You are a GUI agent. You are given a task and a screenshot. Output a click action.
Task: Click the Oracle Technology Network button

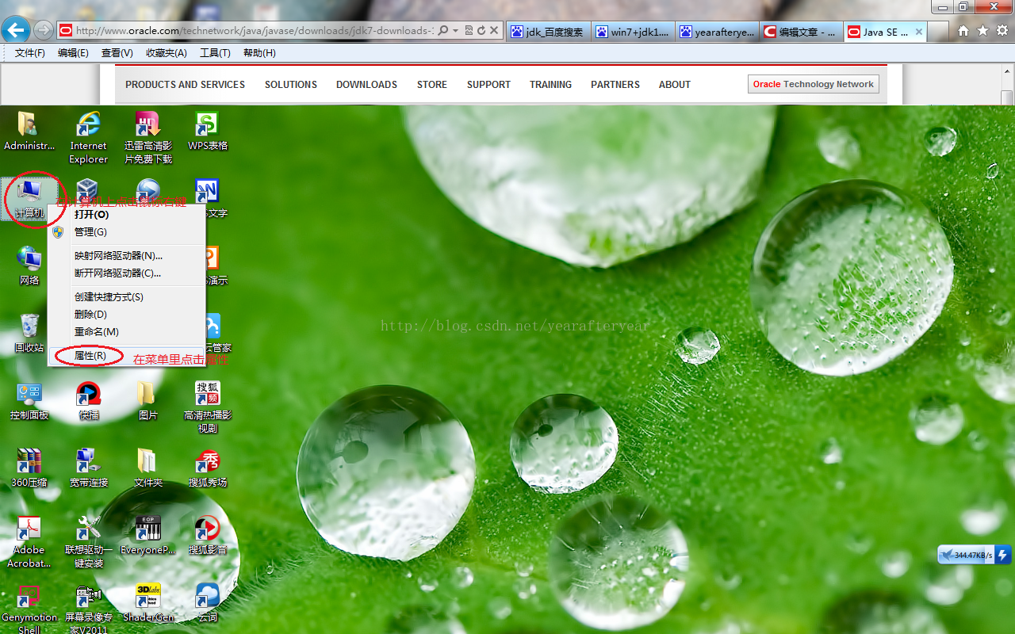[x=814, y=84]
